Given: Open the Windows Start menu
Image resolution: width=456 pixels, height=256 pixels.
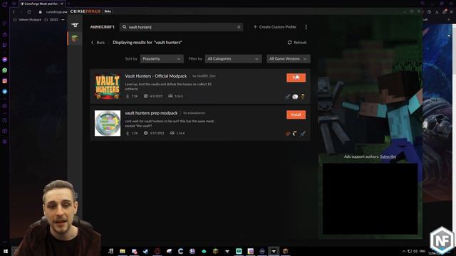Looking at the screenshot, I should pyautogui.click(x=6, y=251).
